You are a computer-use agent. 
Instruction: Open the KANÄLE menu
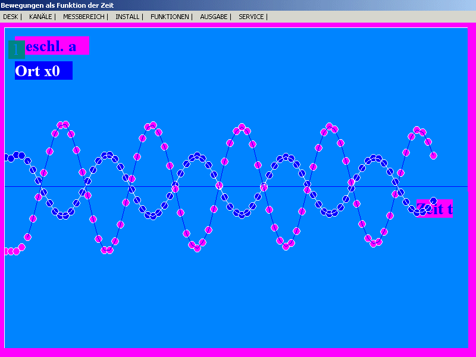[x=40, y=17]
